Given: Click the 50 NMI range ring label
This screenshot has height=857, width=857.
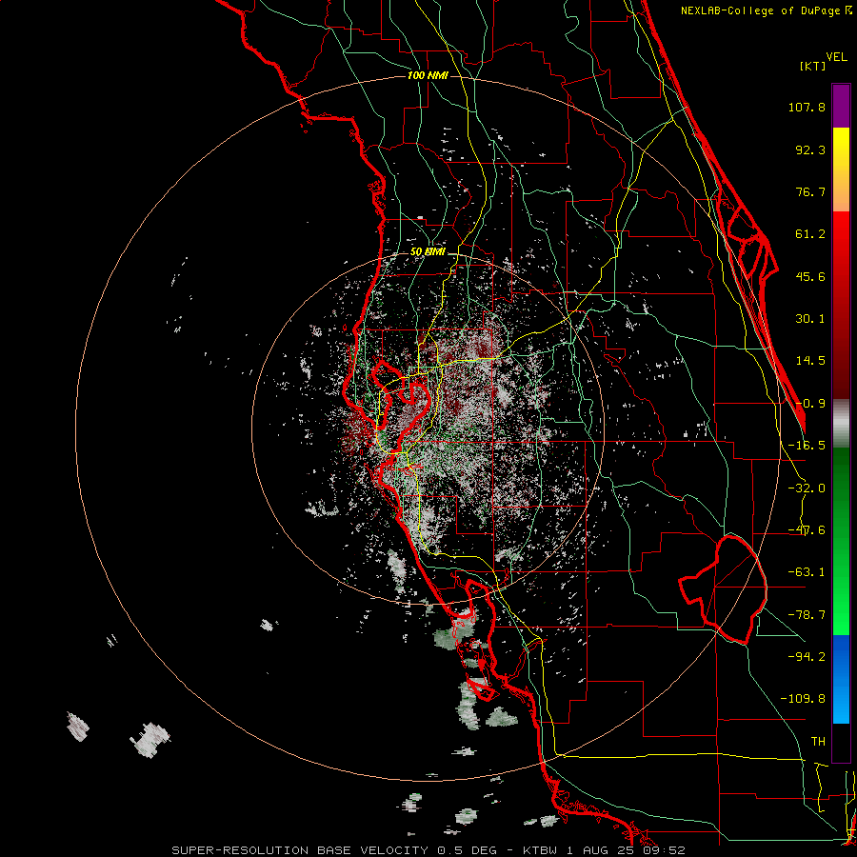Looking at the screenshot, I should click(x=428, y=252).
